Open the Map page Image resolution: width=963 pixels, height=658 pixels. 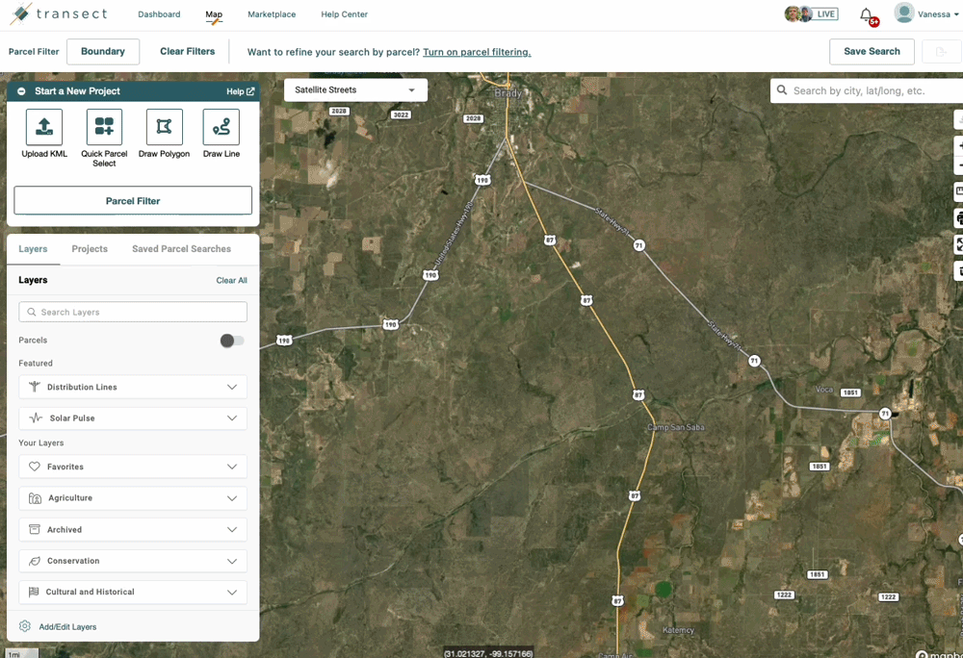click(x=214, y=14)
